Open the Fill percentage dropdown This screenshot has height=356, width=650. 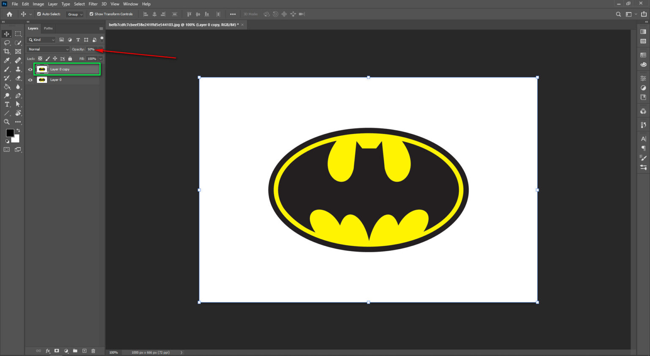click(x=100, y=58)
